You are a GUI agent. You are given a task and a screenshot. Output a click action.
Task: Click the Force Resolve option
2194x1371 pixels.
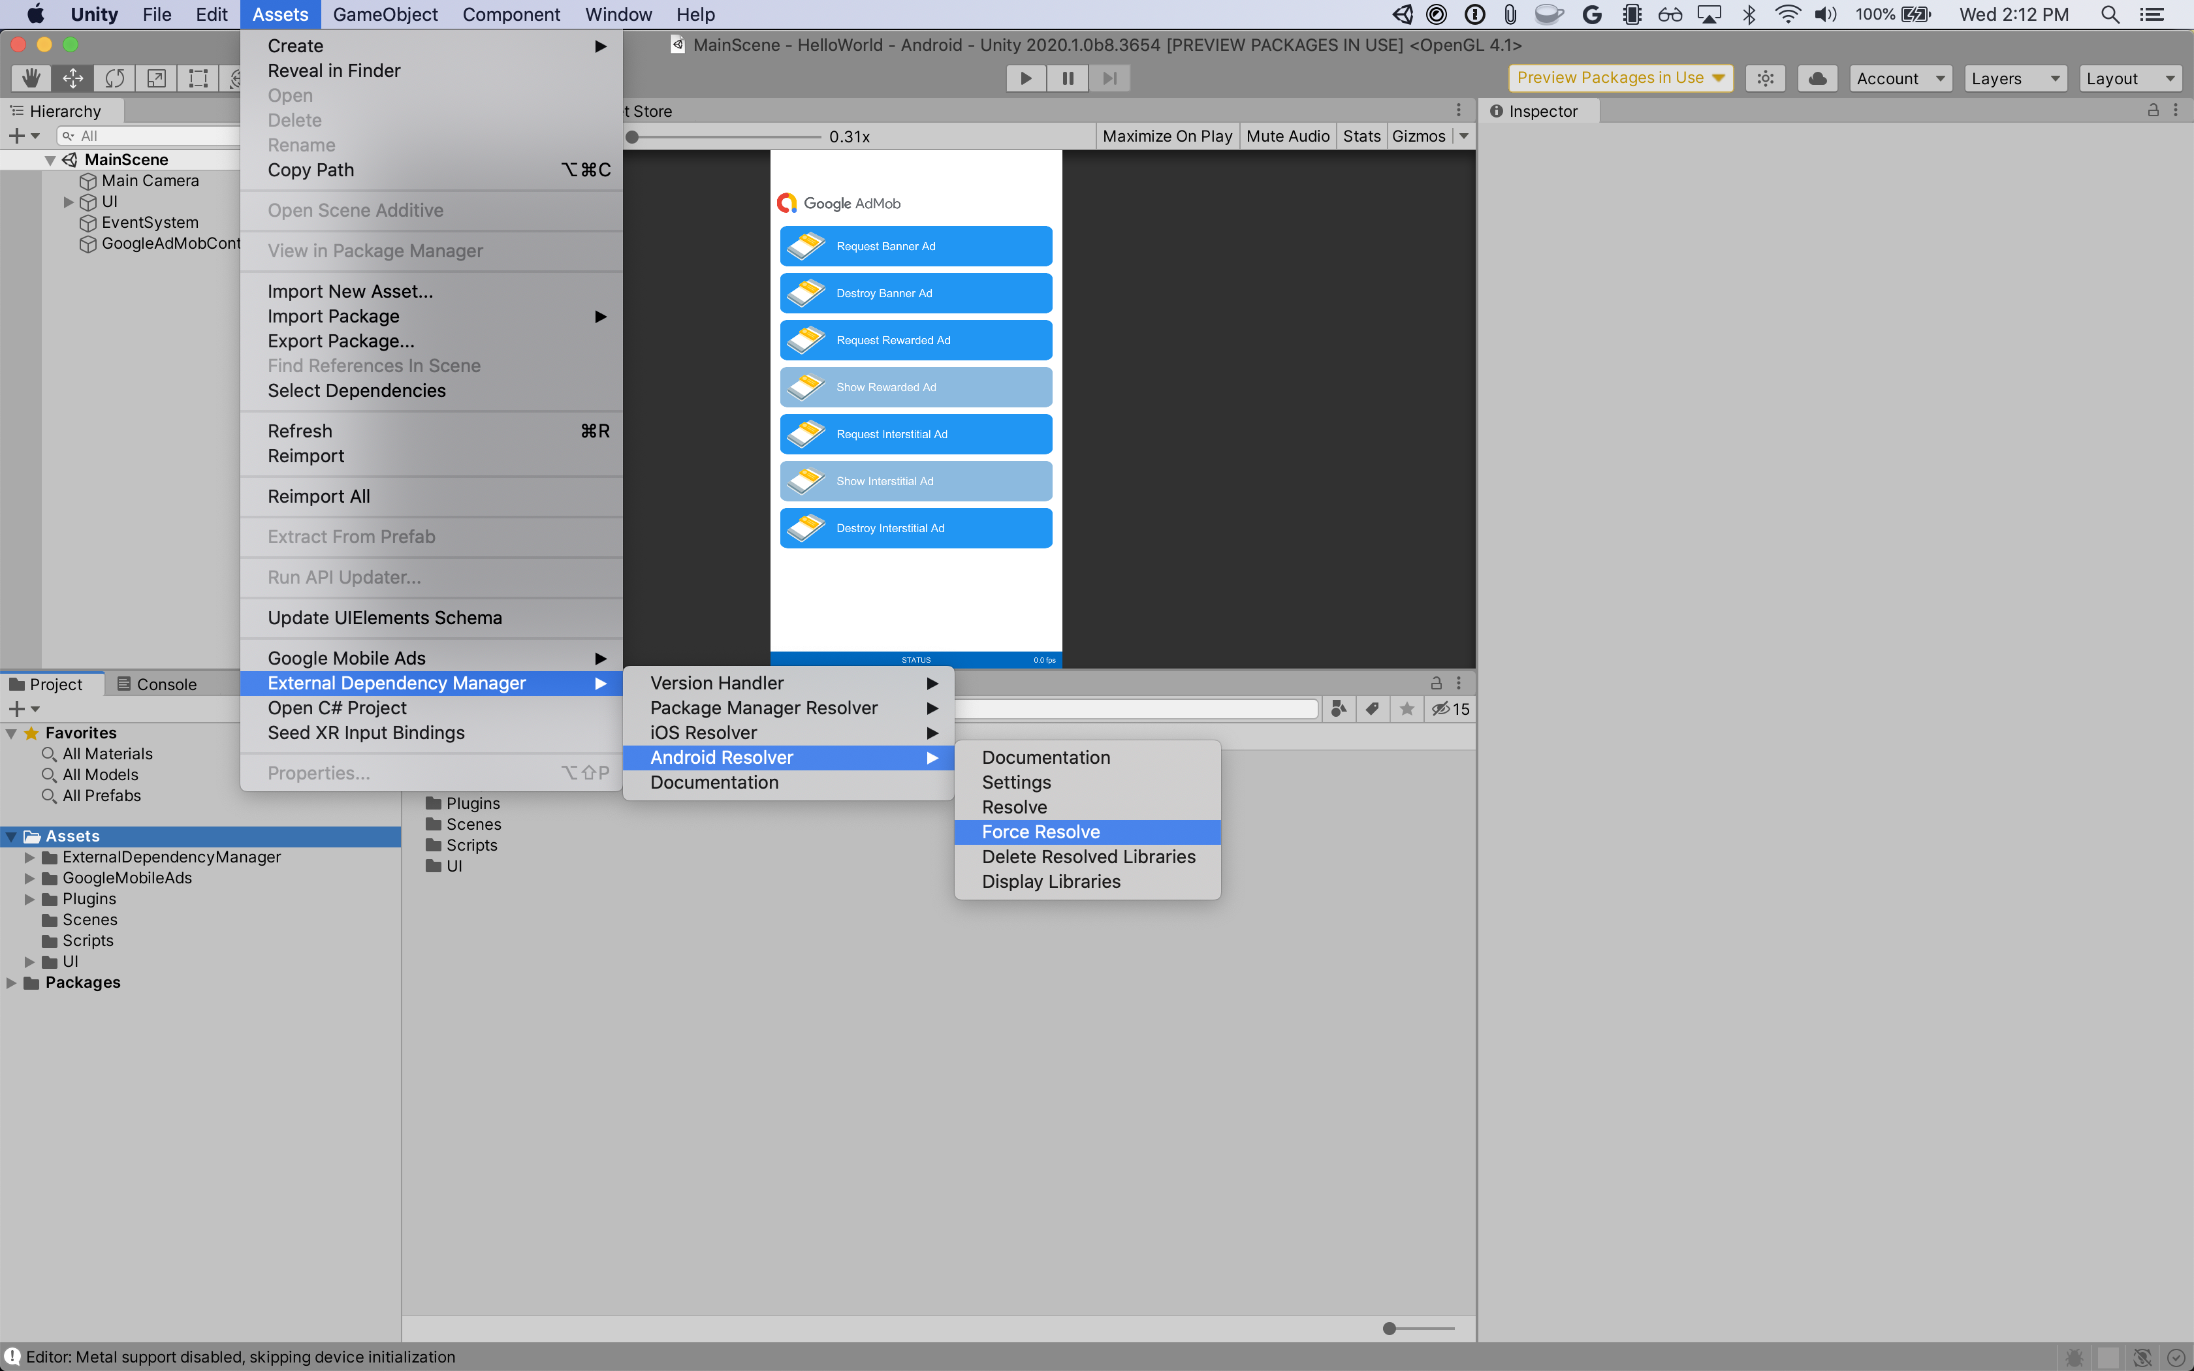1041,831
